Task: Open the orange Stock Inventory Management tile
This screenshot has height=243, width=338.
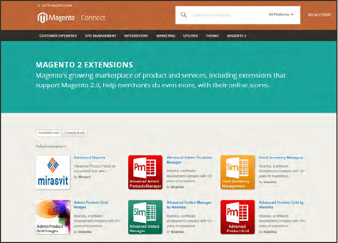Action: (238, 172)
